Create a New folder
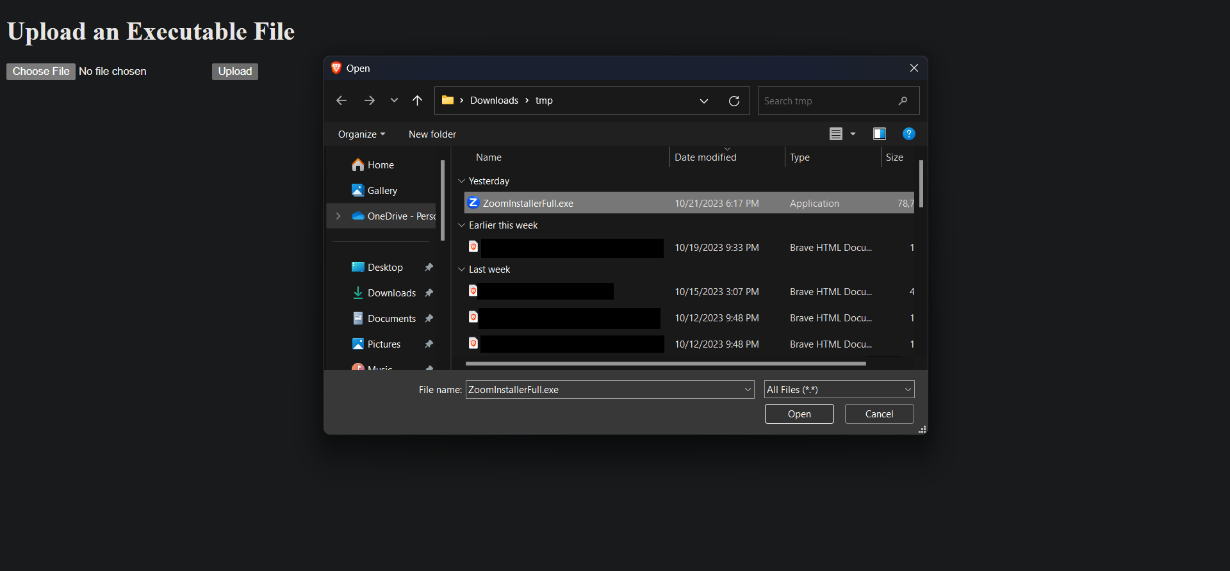The height and width of the screenshot is (571, 1230). click(x=432, y=134)
